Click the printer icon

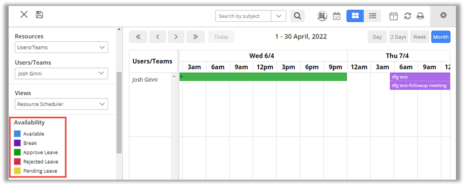pos(420,16)
